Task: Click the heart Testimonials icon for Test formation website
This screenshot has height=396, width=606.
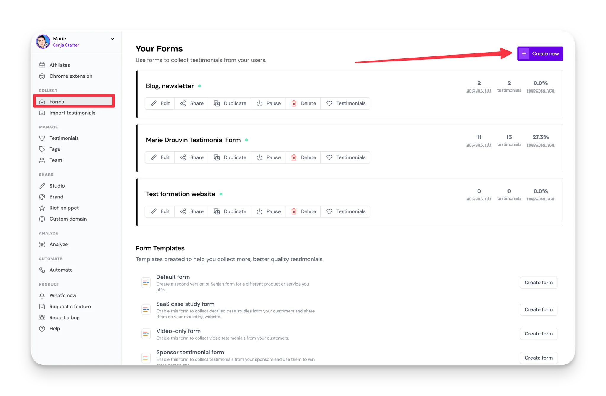Action: click(x=329, y=211)
